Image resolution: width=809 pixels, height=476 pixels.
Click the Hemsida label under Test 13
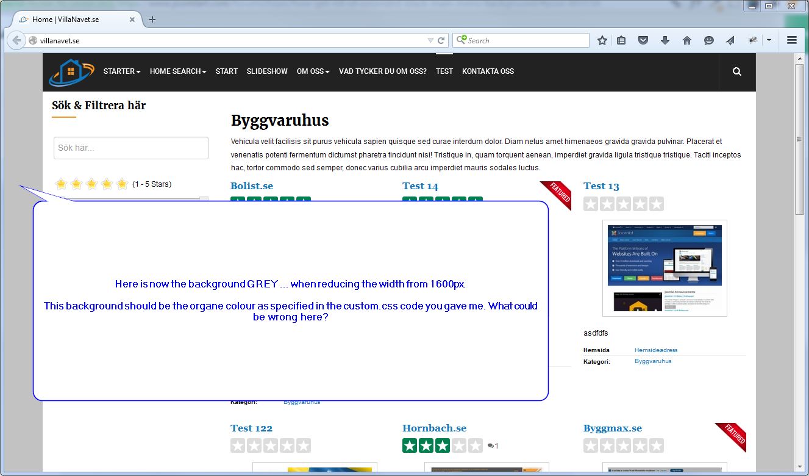click(x=597, y=350)
